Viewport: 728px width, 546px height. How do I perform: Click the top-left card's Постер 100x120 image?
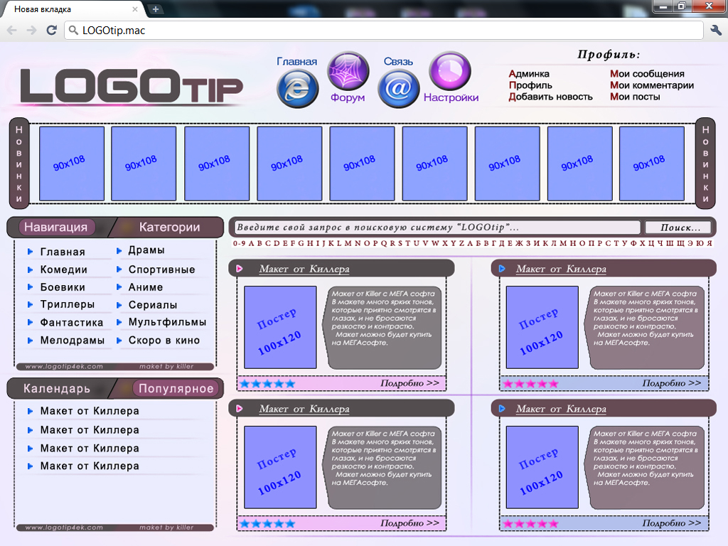pyautogui.click(x=280, y=327)
